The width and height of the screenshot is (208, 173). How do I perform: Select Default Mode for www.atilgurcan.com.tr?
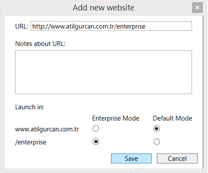click(x=157, y=129)
